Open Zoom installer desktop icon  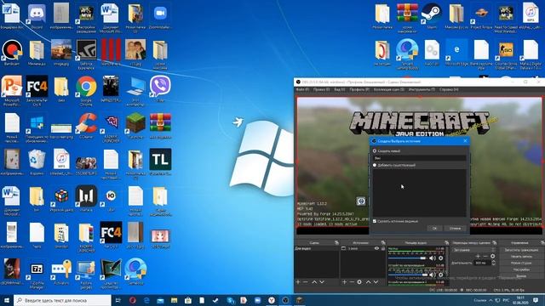pos(160,17)
